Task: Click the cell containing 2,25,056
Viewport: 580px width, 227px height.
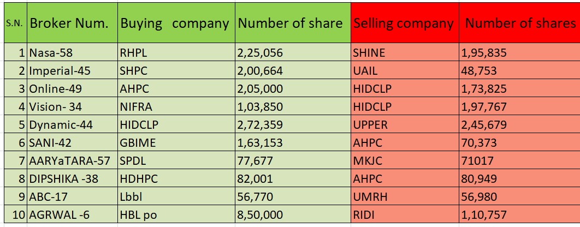Action: pos(293,52)
